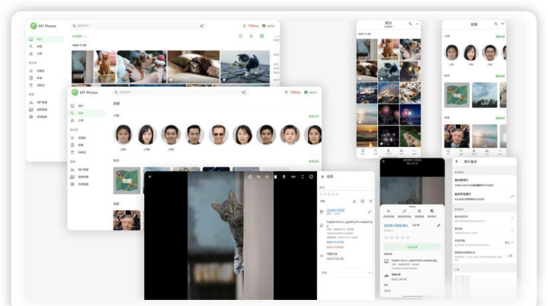Image resolution: width=548 pixels, height=306 pixels.
Task: Open vertical more menu in photo viewer
Action: tap(303, 177)
